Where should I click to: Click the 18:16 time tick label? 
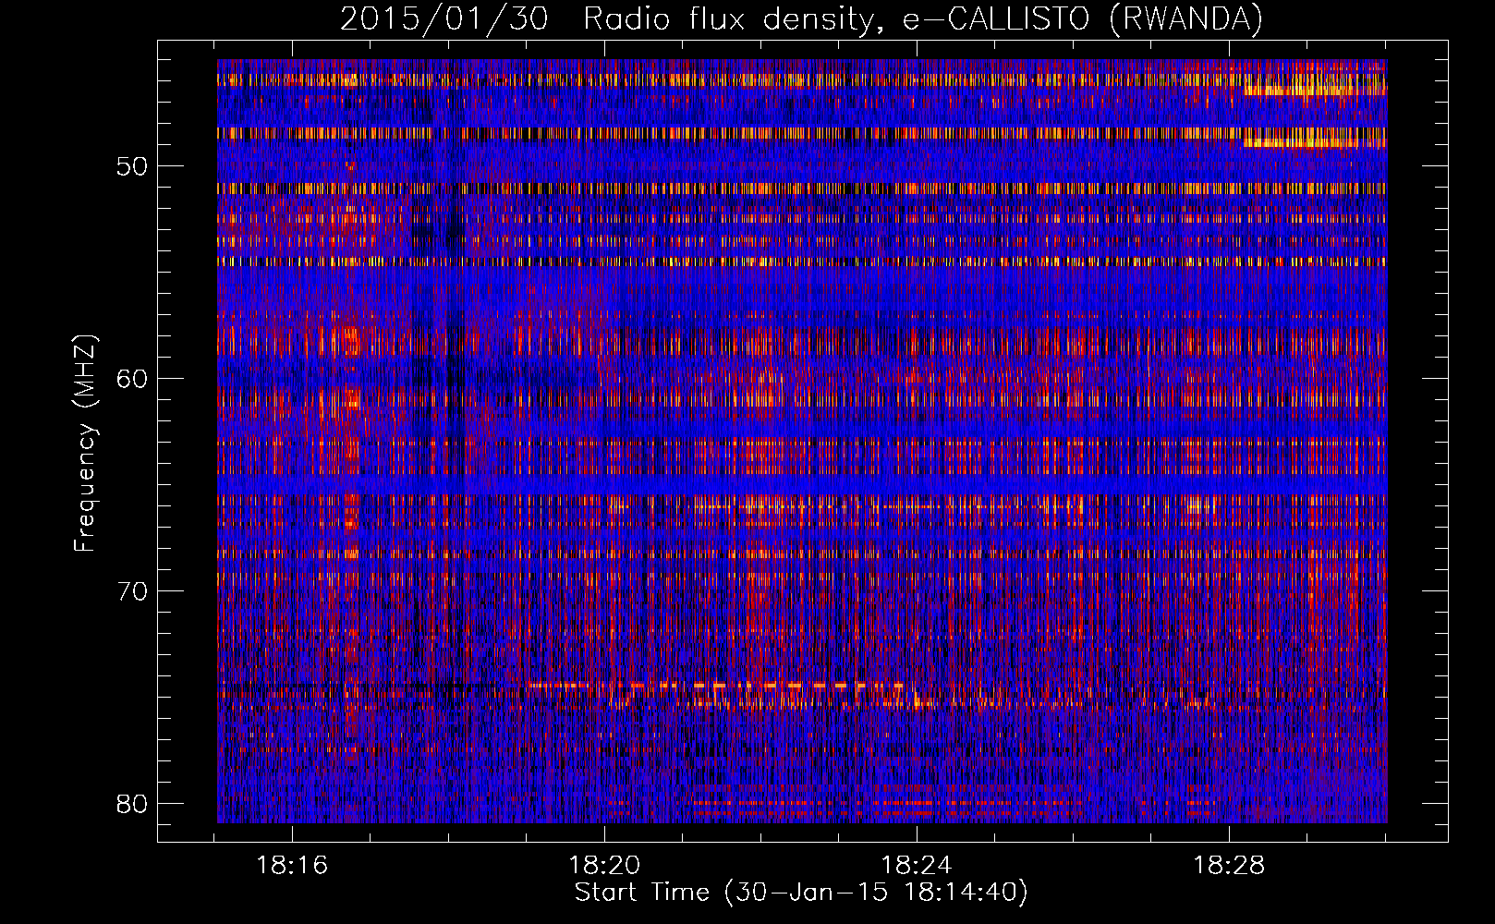pos(292,866)
